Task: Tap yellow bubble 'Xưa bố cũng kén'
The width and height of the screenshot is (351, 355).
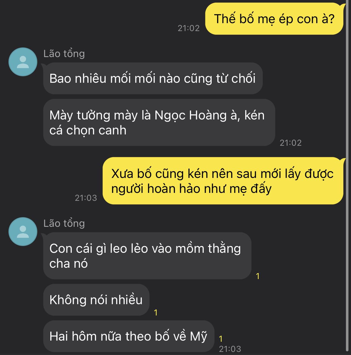Action: 223,181
